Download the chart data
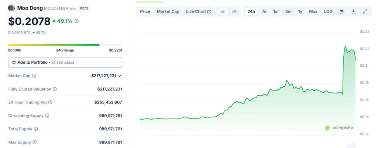The width and height of the screenshot is (378, 148). [x=353, y=11]
